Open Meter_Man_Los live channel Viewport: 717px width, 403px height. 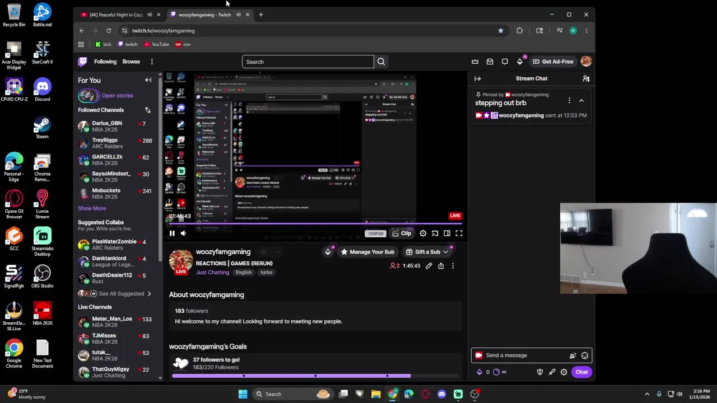coord(117,322)
